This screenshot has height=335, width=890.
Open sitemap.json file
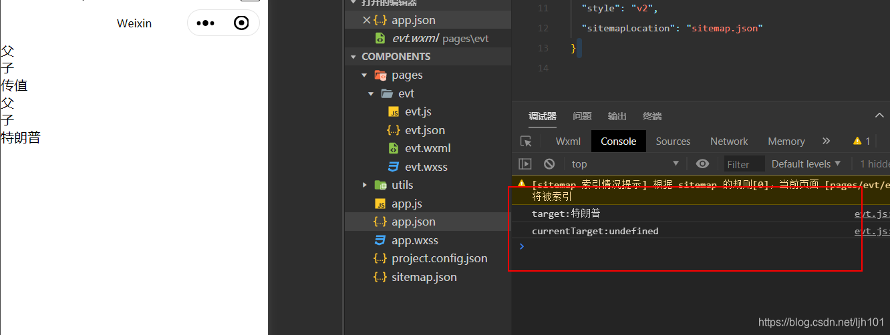pos(424,277)
